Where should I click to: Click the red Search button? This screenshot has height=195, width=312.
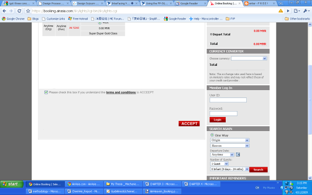pos(258,170)
